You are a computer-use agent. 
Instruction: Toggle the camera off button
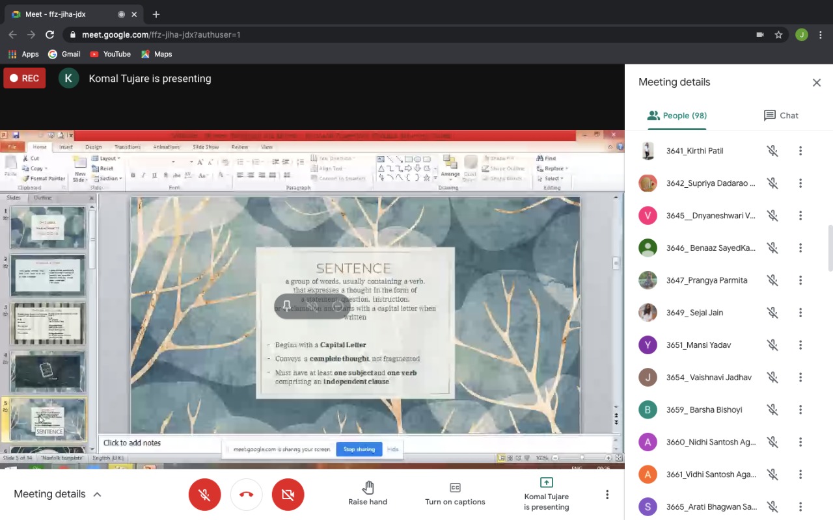288,495
